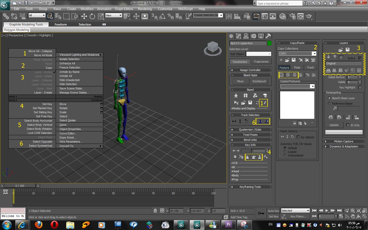Click the Save icon in Layers rollout
The width and height of the screenshot is (368, 230).
(348, 50)
